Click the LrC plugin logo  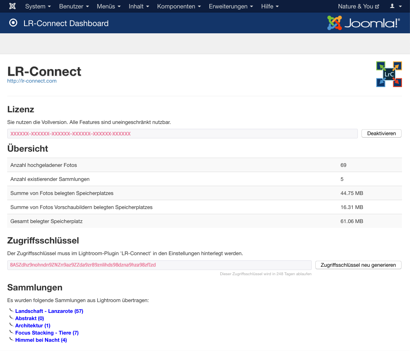(389, 74)
